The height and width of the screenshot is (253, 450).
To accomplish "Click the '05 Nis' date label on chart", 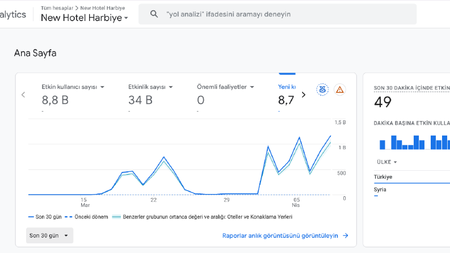I will pyautogui.click(x=296, y=203).
